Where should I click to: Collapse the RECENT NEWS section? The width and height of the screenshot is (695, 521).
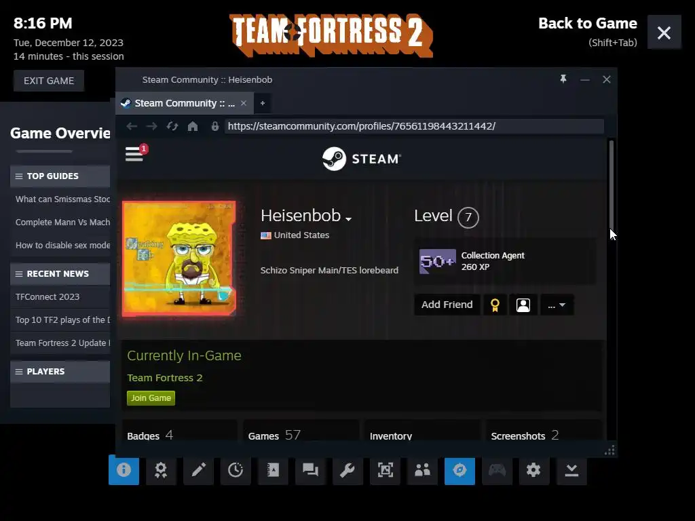click(x=60, y=274)
